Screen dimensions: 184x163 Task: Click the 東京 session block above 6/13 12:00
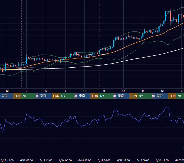(45, 96)
